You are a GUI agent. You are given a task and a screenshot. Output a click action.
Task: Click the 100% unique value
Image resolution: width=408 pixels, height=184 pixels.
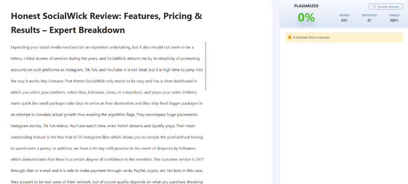click(x=394, y=21)
